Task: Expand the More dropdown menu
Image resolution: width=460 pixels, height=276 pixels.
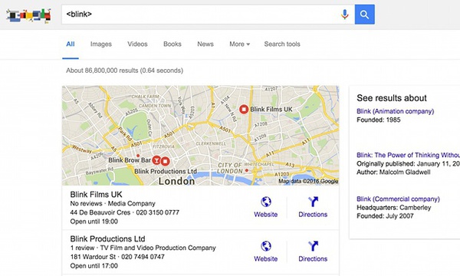Action: click(x=239, y=44)
